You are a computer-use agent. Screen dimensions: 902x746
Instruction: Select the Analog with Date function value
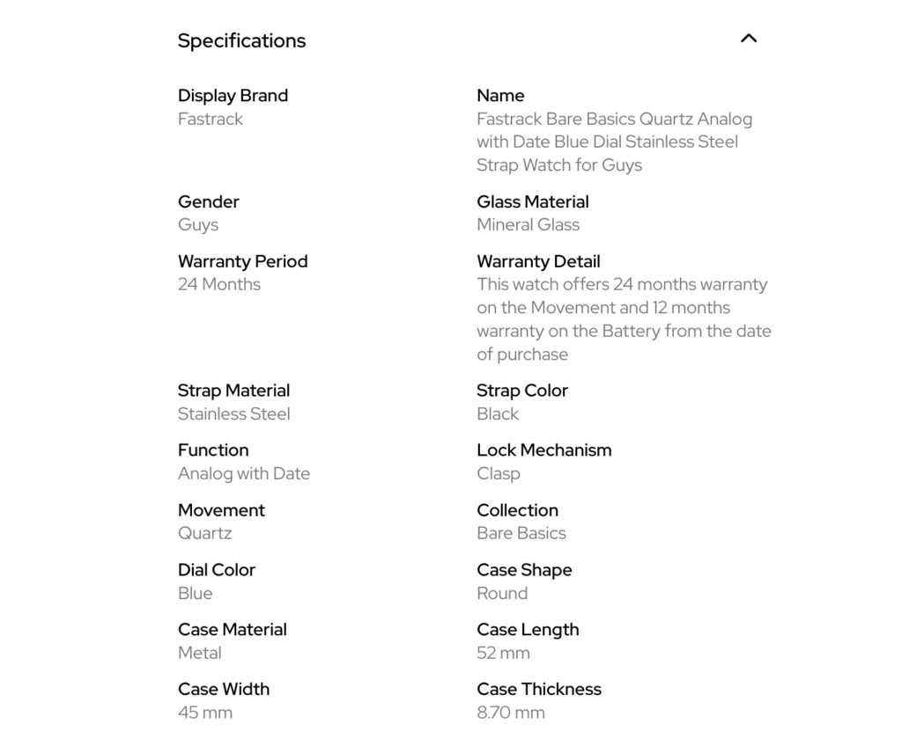[x=244, y=473]
